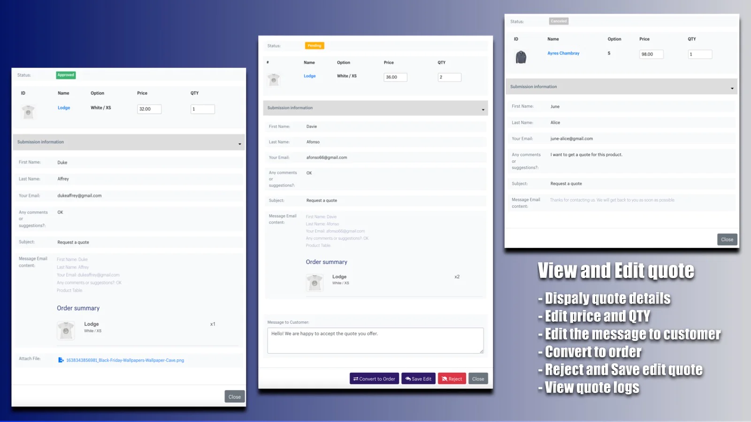Click the Pending status badge
The image size is (751, 422).
tap(314, 45)
